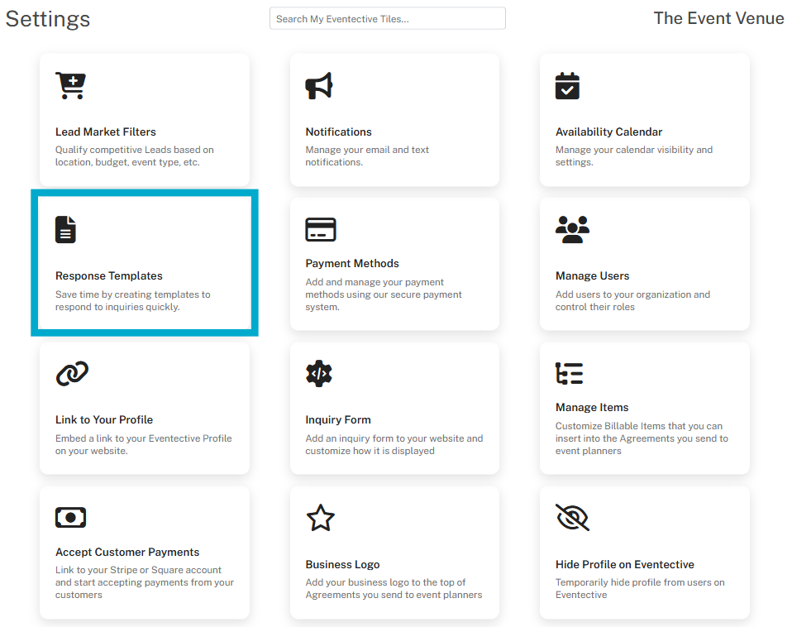Click the Inquiry Form code gear icon
Viewport: 792px width, 627px height.
pyautogui.click(x=318, y=374)
